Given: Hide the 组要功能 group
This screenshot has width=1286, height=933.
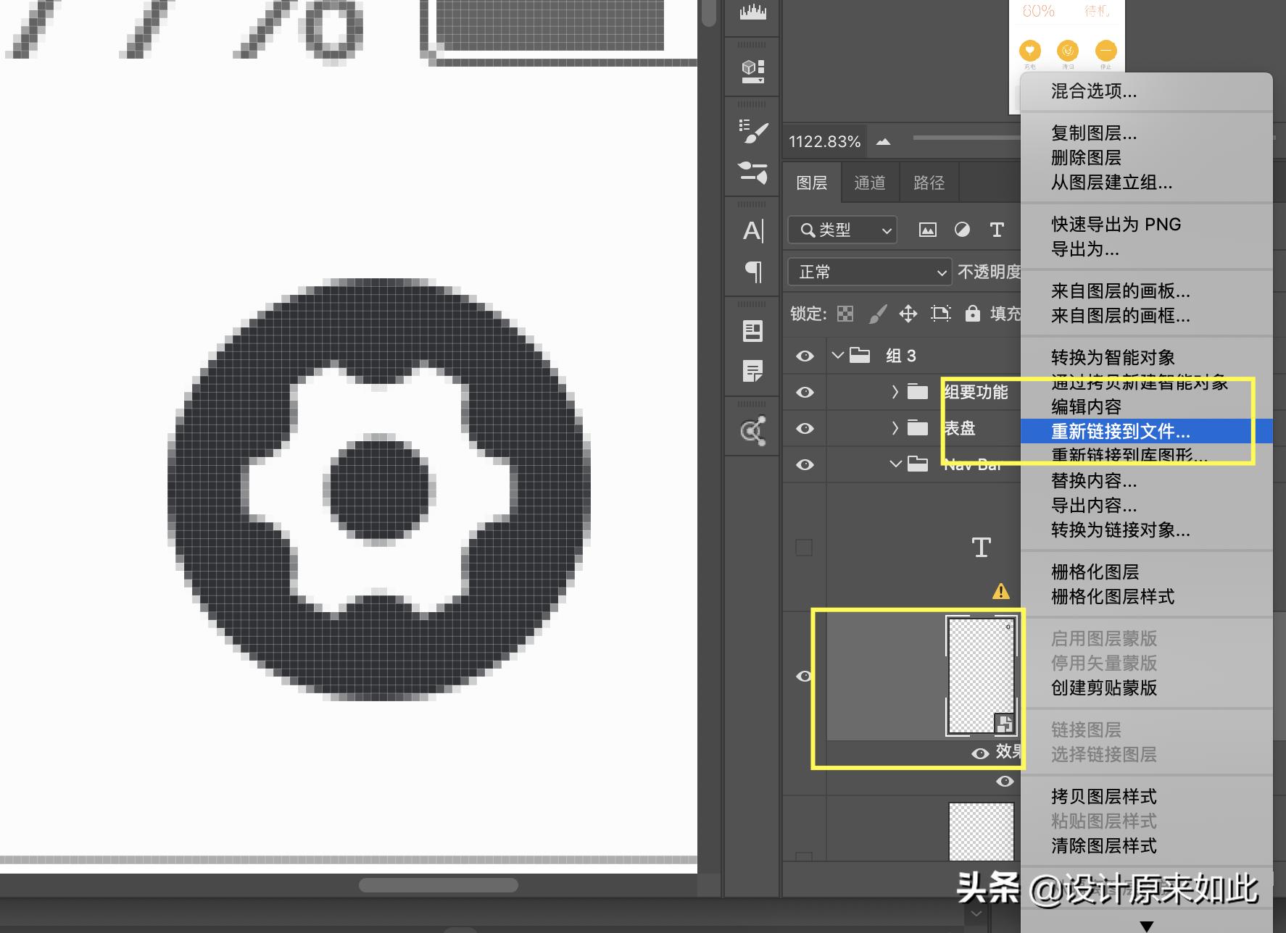Looking at the screenshot, I should pos(805,392).
